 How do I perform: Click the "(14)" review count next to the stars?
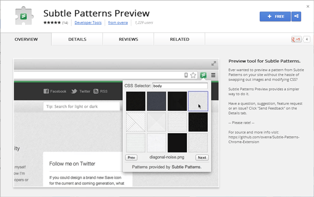(65, 23)
